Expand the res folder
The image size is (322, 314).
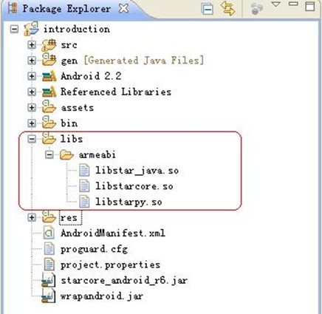coord(32,218)
